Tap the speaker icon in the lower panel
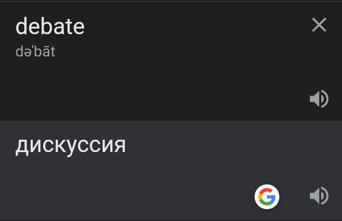 (319, 196)
